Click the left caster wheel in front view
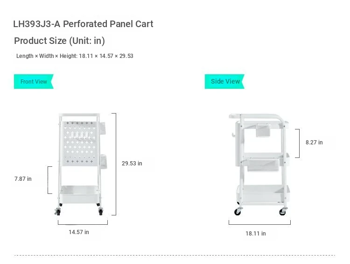 tap(58, 212)
